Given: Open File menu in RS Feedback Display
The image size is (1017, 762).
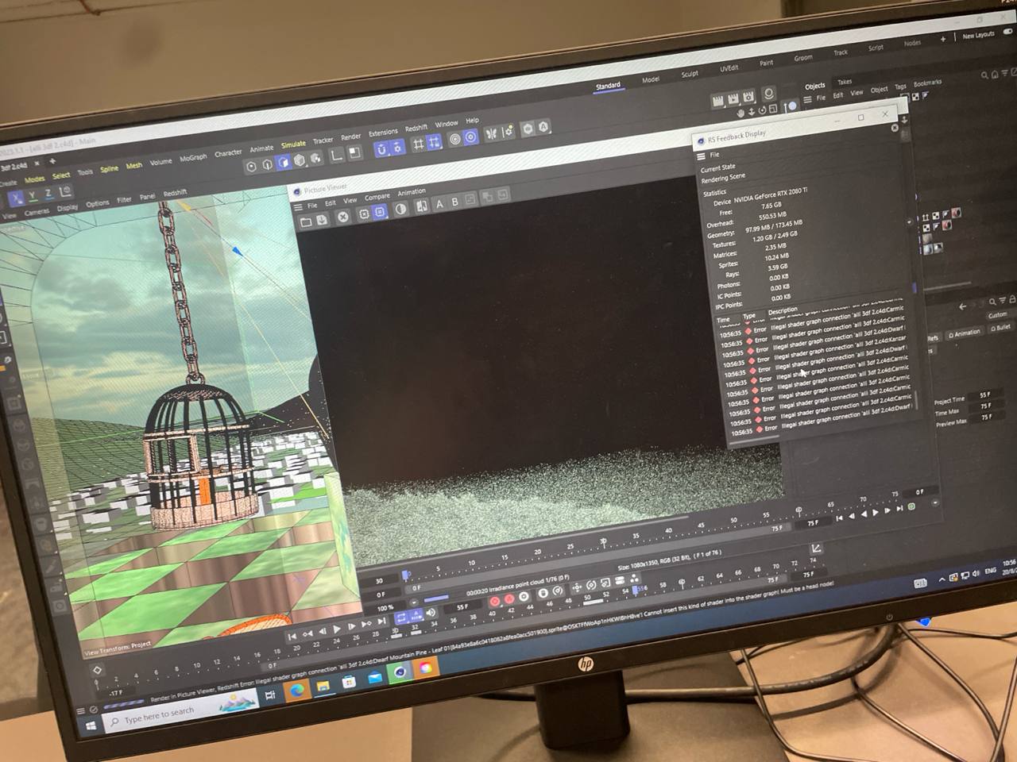Looking at the screenshot, I should (x=713, y=155).
